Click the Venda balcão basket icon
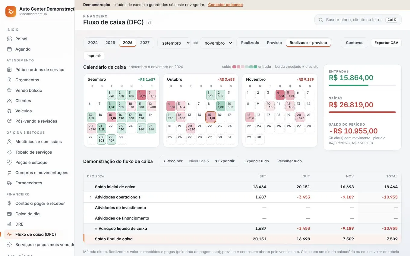 (9, 90)
